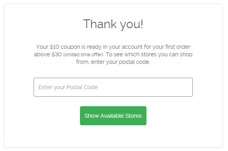Click the exclamation mark in heading
The width and height of the screenshot is (228, 151).
click(142, 24)
